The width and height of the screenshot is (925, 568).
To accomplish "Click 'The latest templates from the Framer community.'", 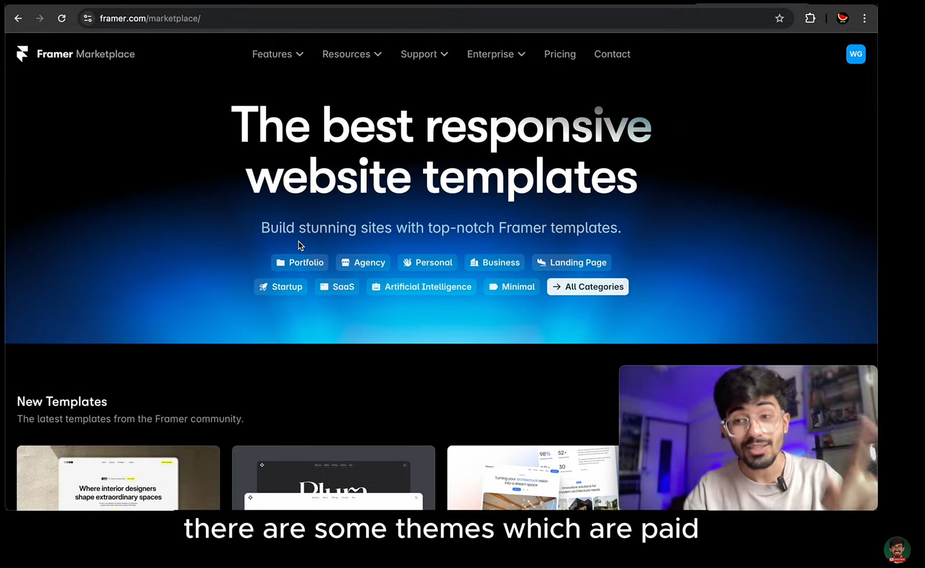I will click(x=130, y=419).
